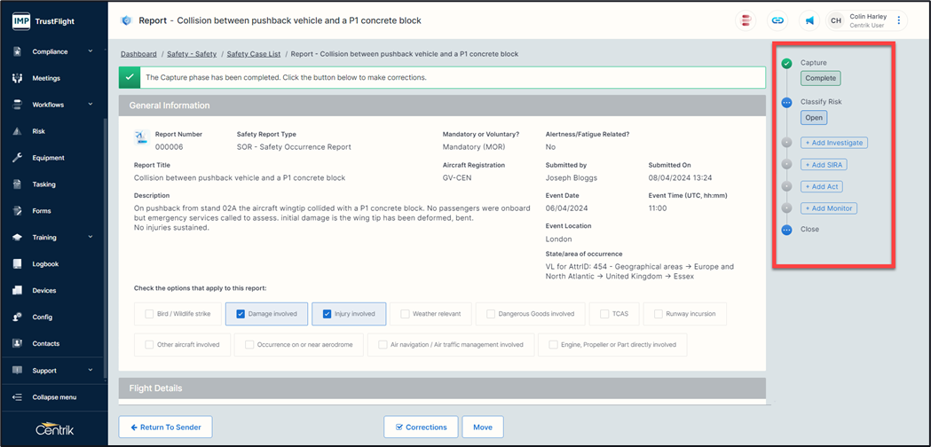Click the Equipment wrench icon in sidebar
The width and height of the screenshot is (931, 447).
pos(17,158)
